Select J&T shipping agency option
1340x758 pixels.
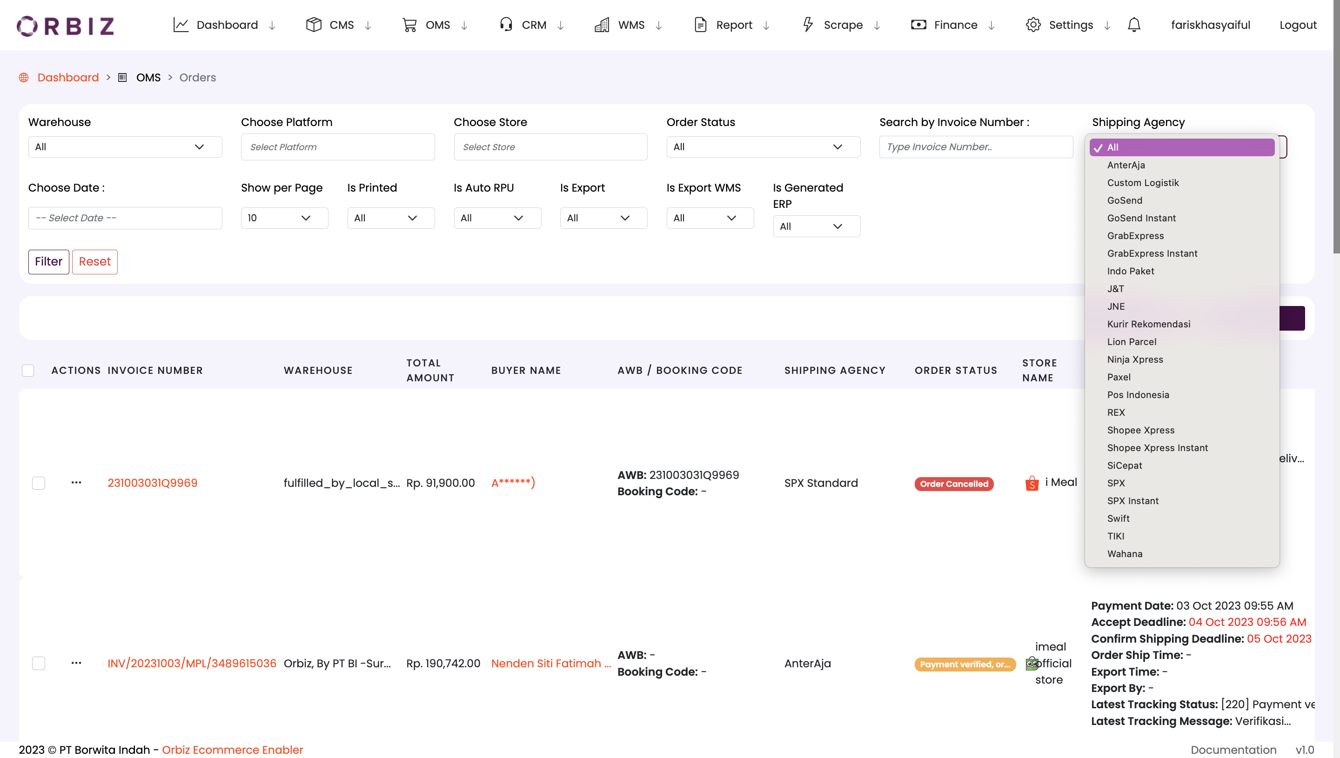coord(1182,288)
